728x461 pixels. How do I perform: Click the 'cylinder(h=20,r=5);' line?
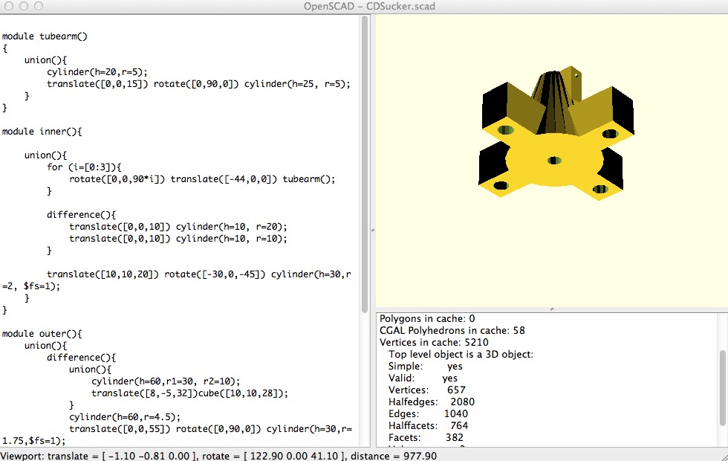(97, 72)
